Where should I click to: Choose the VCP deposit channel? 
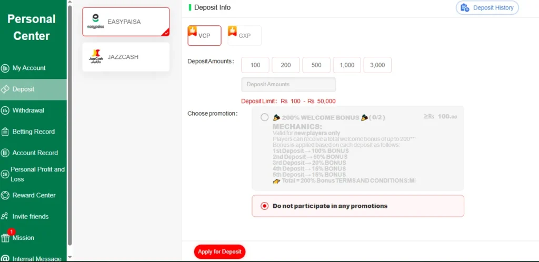pos(205,35)
